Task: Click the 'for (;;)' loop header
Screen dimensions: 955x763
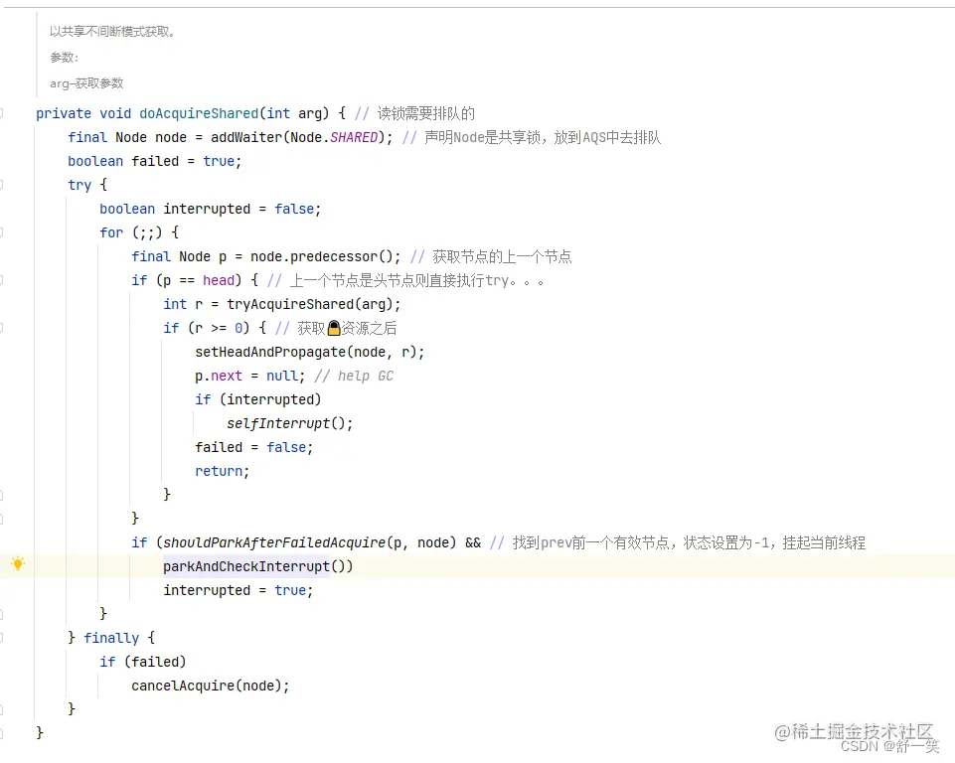Action: pos(130,232)
